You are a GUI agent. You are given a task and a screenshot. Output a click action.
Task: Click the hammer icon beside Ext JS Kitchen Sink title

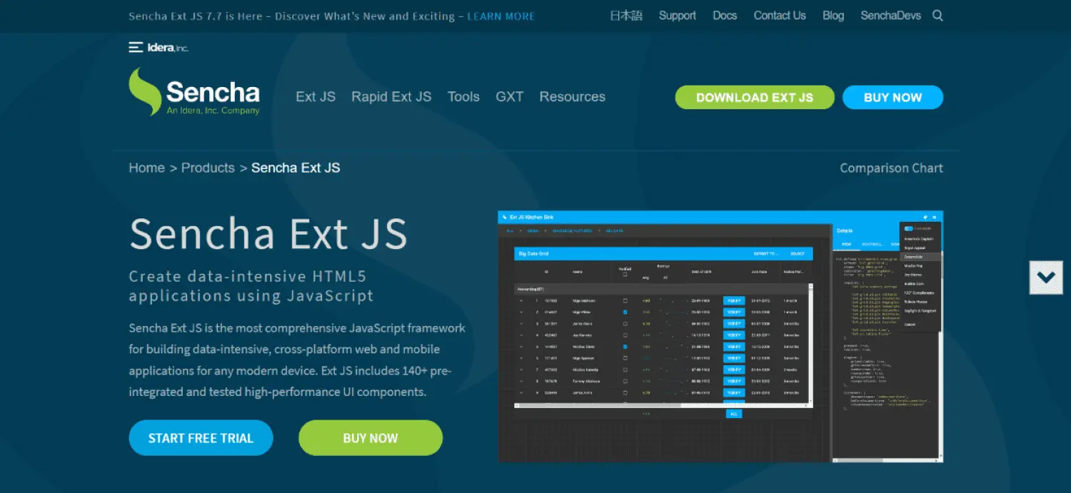coord(503,217)
